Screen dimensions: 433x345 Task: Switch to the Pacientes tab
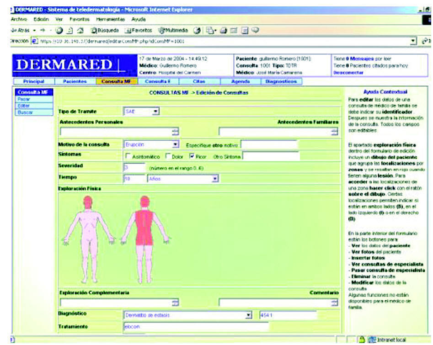71,81
